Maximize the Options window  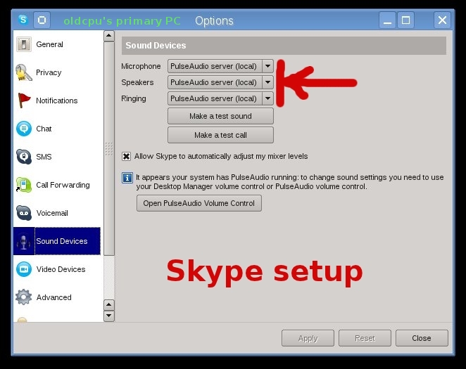coord(405,20)
